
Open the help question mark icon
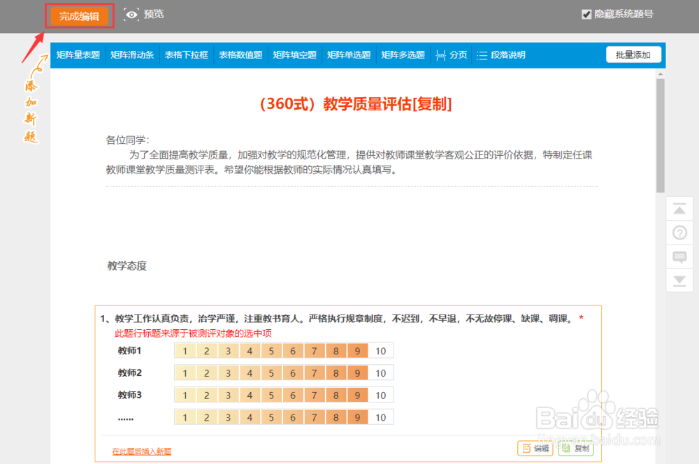point(679,233)
